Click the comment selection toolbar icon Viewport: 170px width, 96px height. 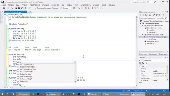click(x=86, y=8)
